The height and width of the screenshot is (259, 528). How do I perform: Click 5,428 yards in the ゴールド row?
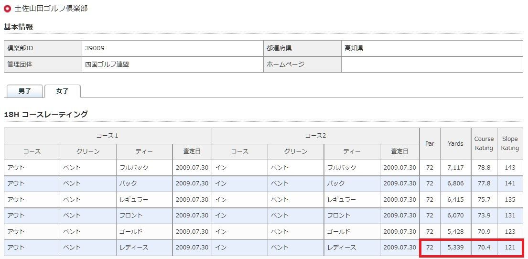(455, 231)
